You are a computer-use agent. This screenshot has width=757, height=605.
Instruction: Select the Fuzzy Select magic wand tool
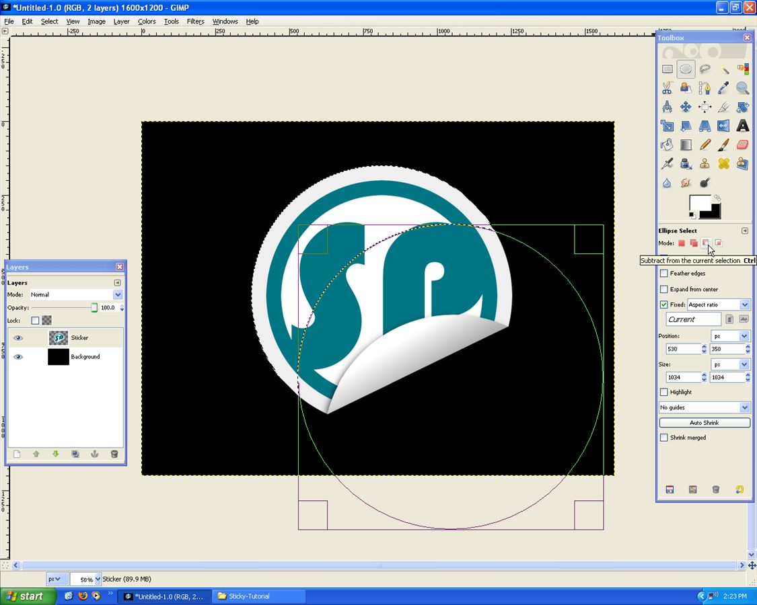pyautogui.click(x=723, y=69)
